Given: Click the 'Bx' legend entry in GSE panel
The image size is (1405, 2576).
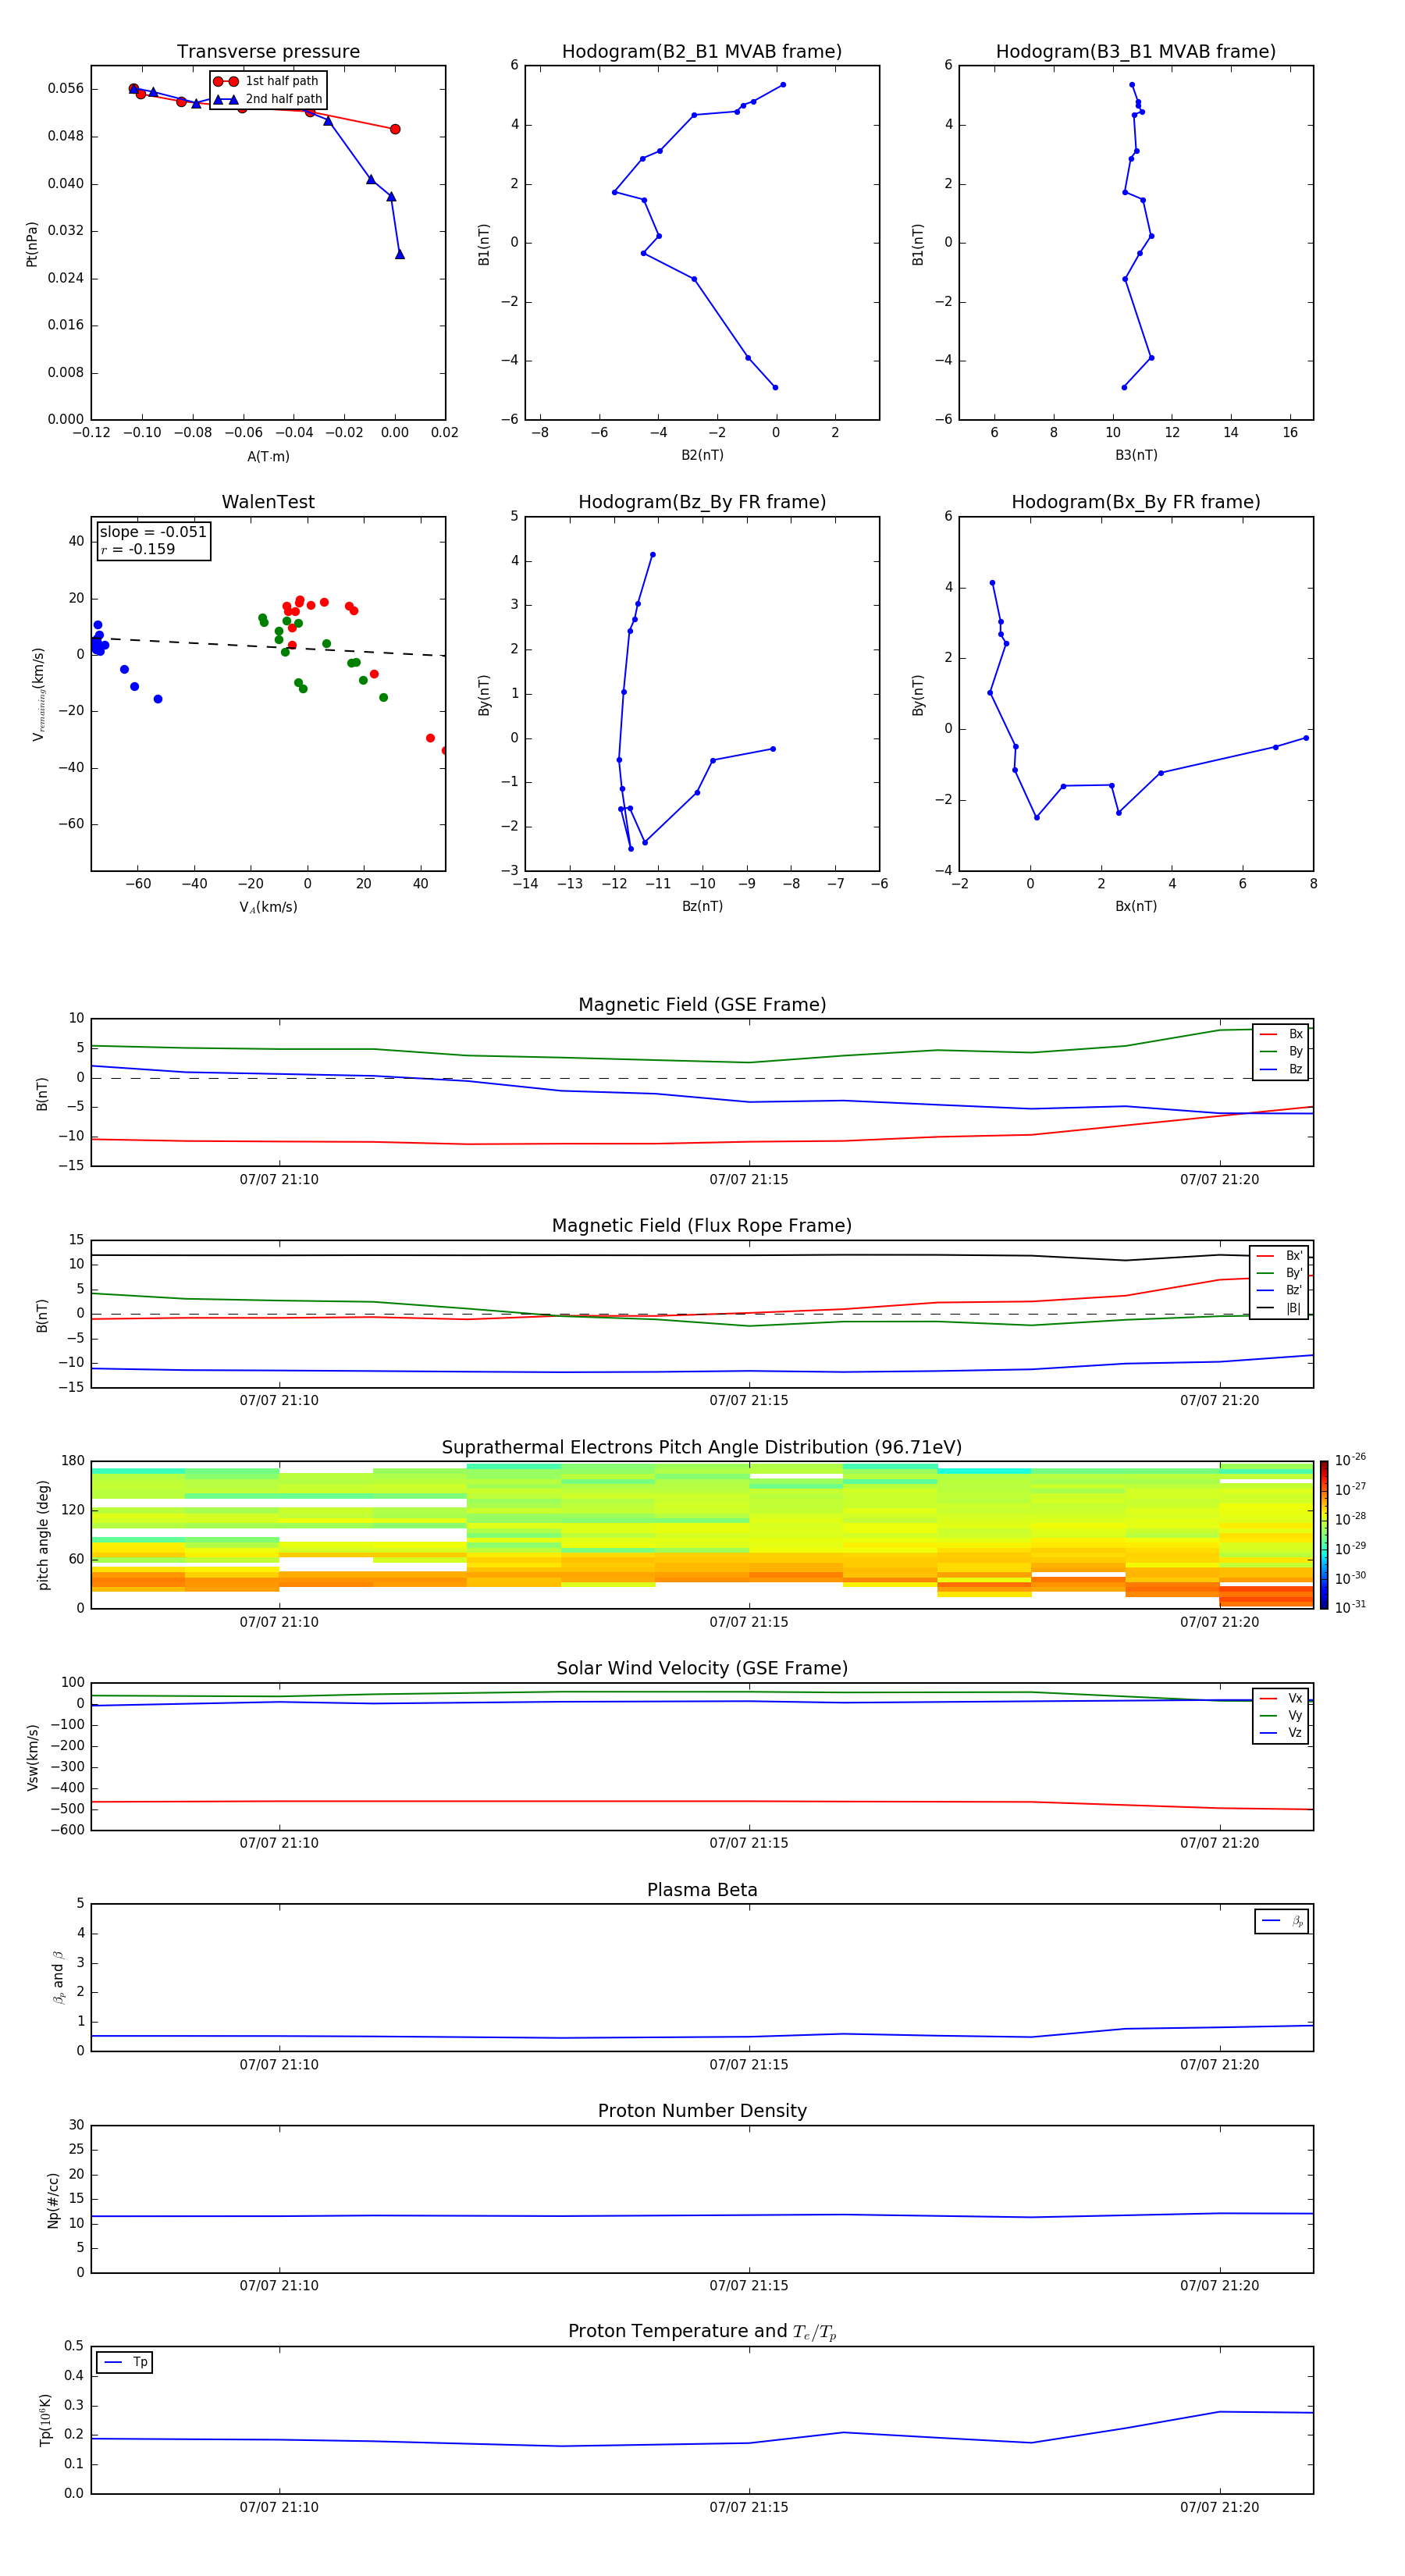Looking at the screenshot, I should click(1281, 1034).
